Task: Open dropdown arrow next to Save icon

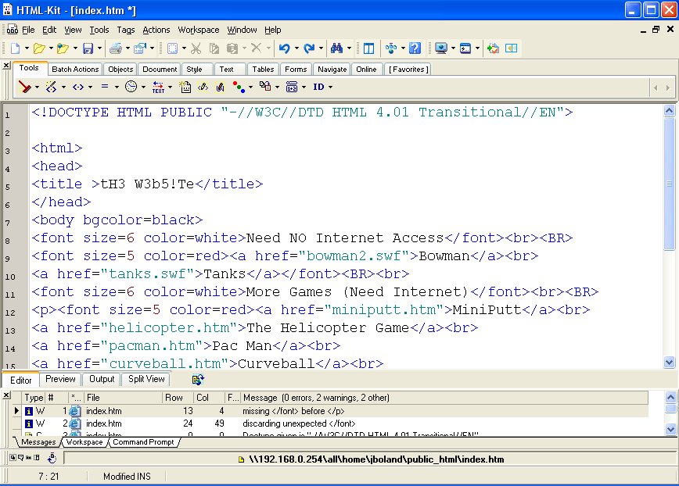Action: [x=99, y=48]
